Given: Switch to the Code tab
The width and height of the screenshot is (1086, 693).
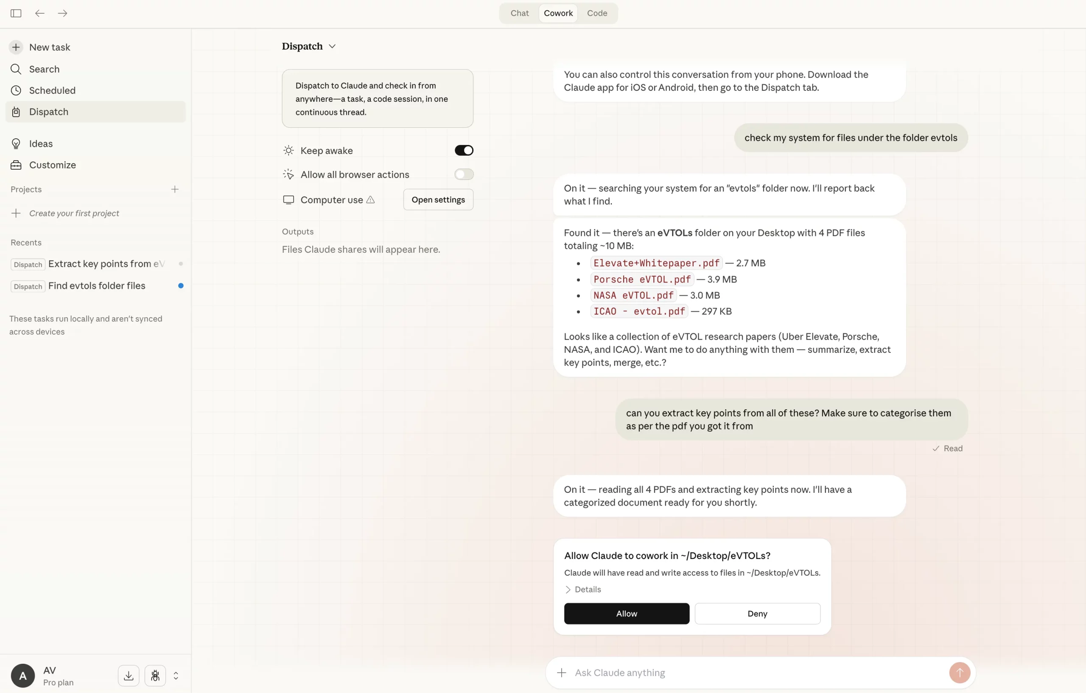Looking at the screenshot, I should coord(597,13).
